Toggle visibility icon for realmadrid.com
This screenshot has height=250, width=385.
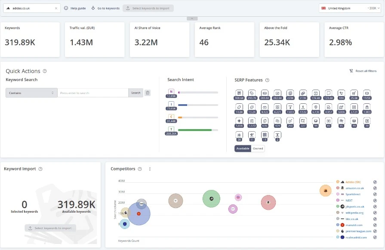coord(375,237)
